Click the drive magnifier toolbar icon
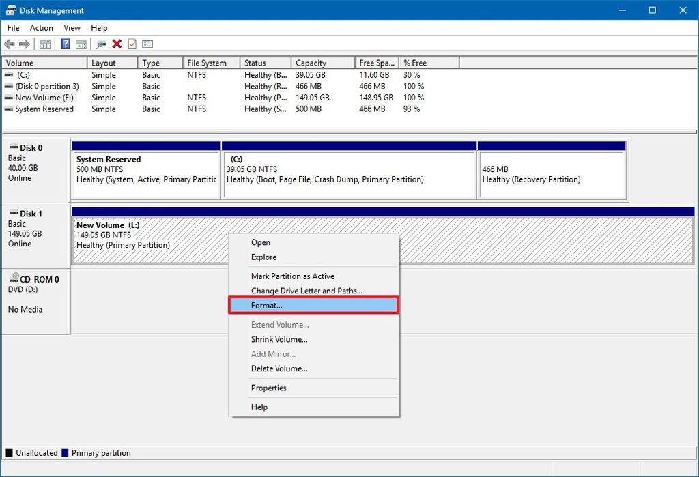Screen dimensions: 699x477 pos(100,44)
